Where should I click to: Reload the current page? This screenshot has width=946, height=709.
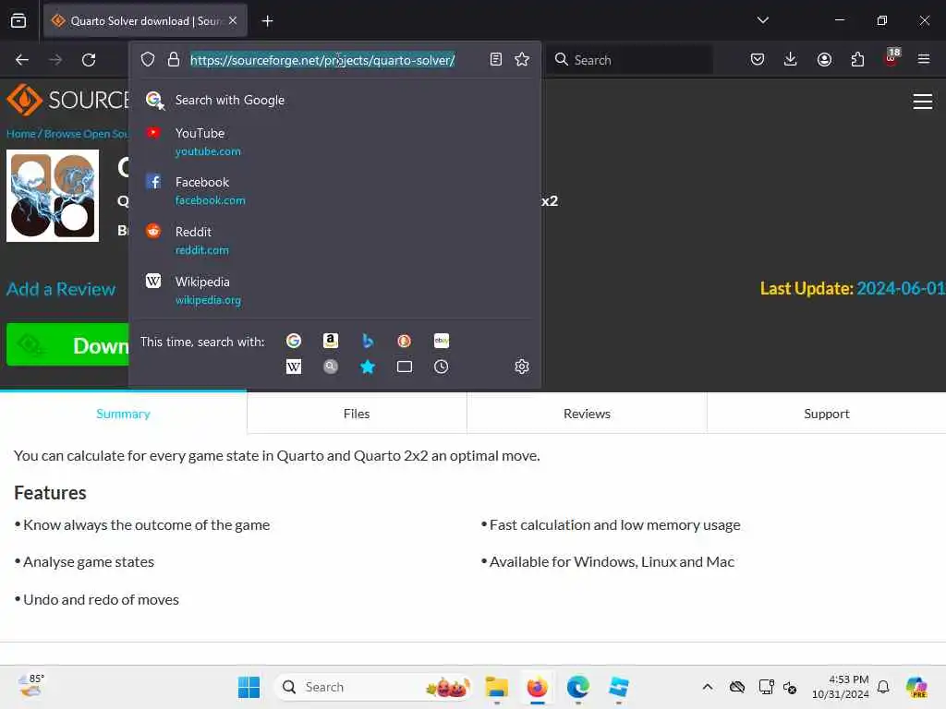89,60
